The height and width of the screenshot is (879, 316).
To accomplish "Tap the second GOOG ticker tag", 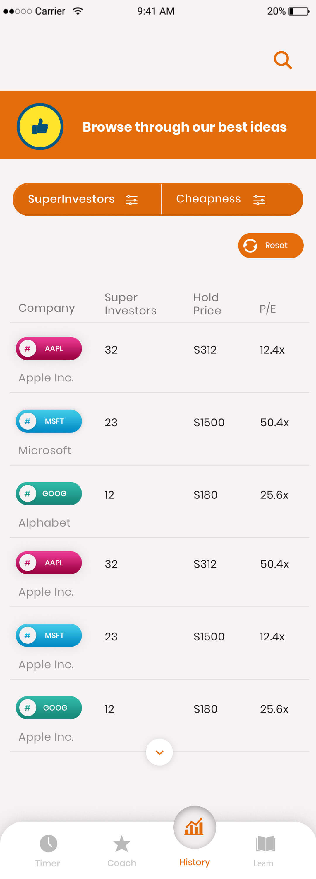I will coord(49,708).
